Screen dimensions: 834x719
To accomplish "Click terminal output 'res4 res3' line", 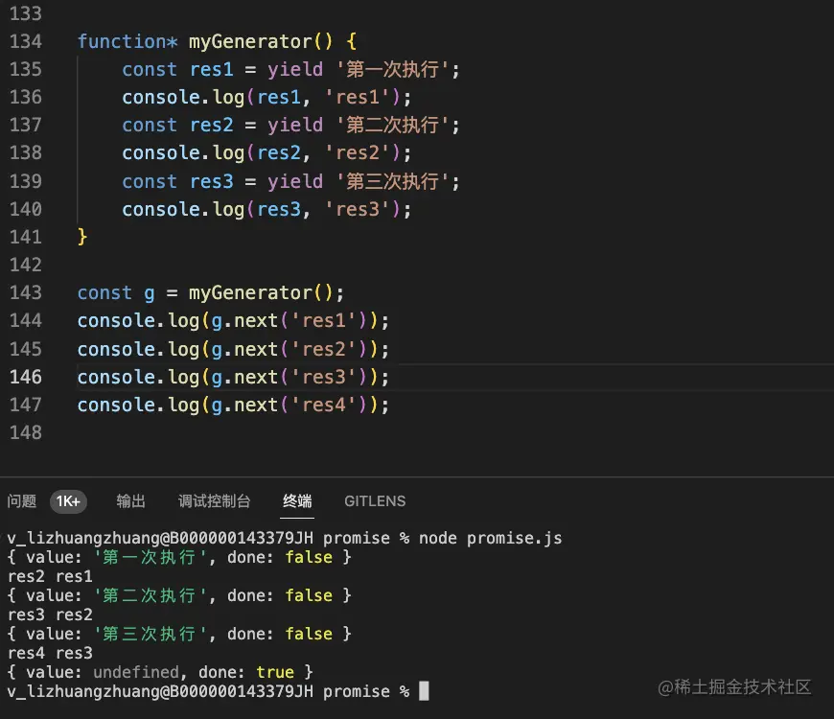I will (51, 653).
